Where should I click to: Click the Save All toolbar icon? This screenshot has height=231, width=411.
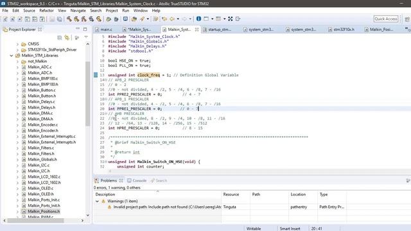(60, 19)
